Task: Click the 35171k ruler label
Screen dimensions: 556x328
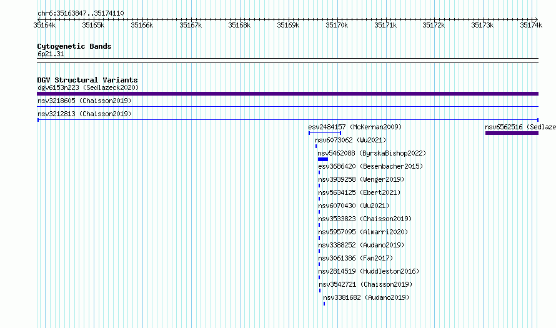Action: [x=385, y=25]
